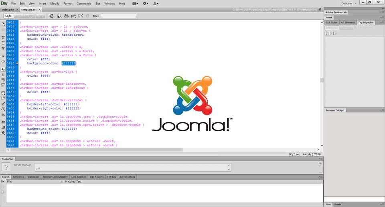Image resolution: width=385 pixels, height=207 pixels.
Task: Click the Live view button
Action: [x=40, y=16]
